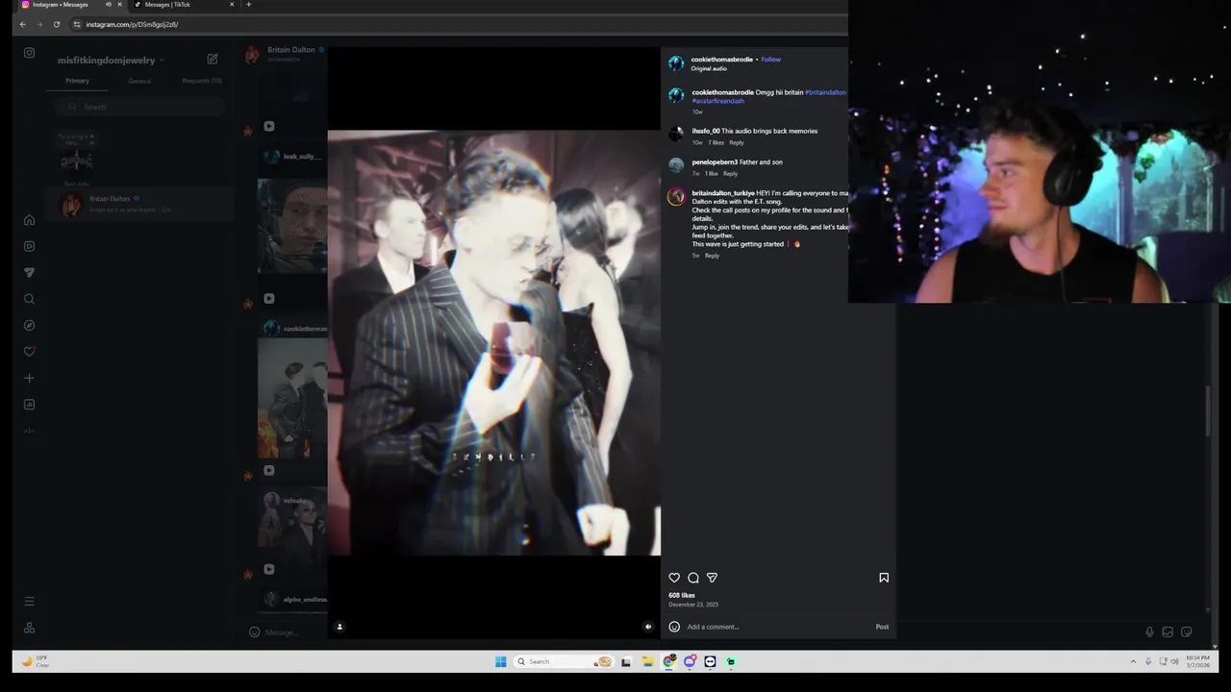Open Explore compass icon in sidebar

(x=29, y=326)
